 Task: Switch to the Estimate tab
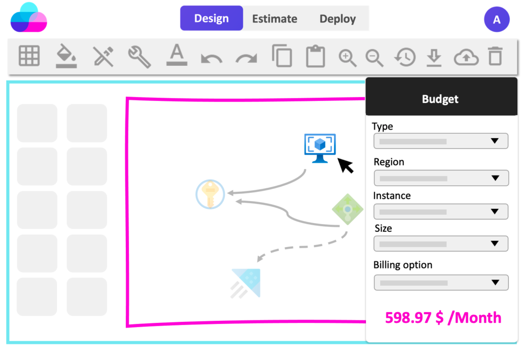(x=275, y=19)
